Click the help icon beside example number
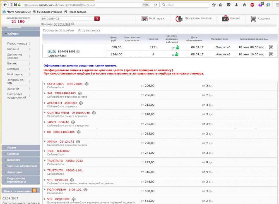Screen dimensions: 279x204 click(73, 24)
